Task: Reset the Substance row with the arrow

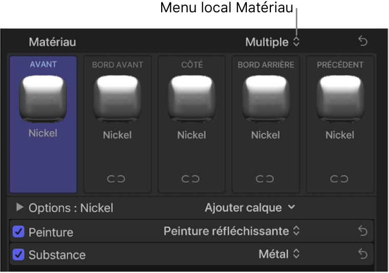Action: pyautogui.click(x=363, y=254)
